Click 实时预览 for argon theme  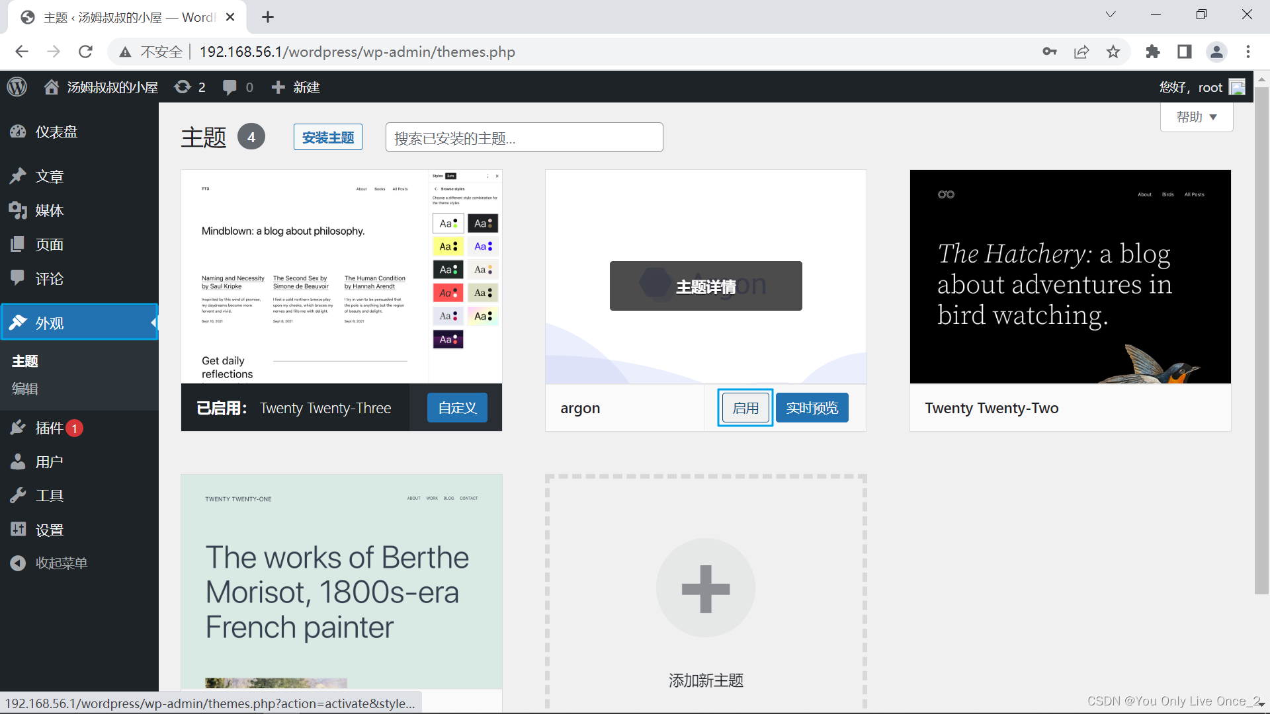[812, 408]
